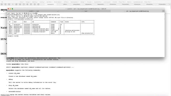Open the Design bookmarks folder
The image size is (171, 96).
click(83, 2)
